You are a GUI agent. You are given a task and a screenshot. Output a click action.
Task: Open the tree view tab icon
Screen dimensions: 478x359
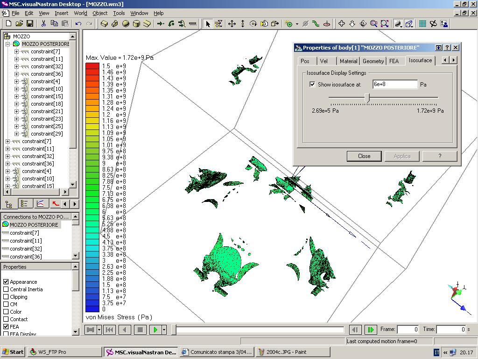(9, 204)
